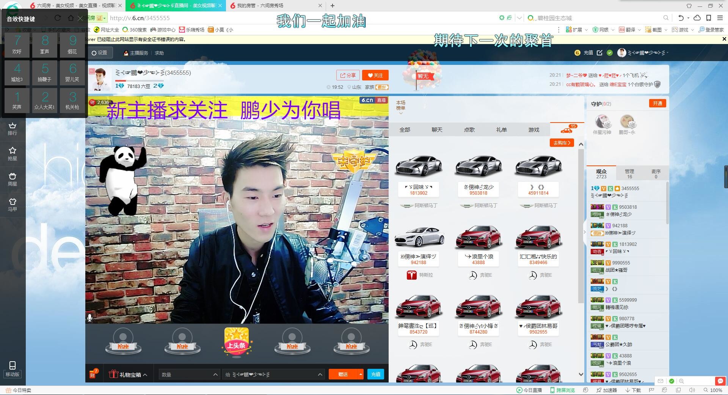The width and height of the screenshot is (728, 395).
Task: Switch to the 全部 chat tab
Action: pyautogui.click(x=405, y=130)
